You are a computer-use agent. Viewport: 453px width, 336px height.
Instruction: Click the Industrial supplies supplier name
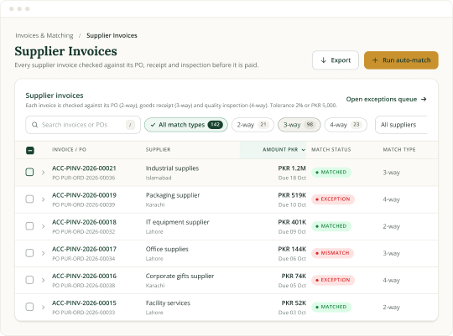[172, 168]
